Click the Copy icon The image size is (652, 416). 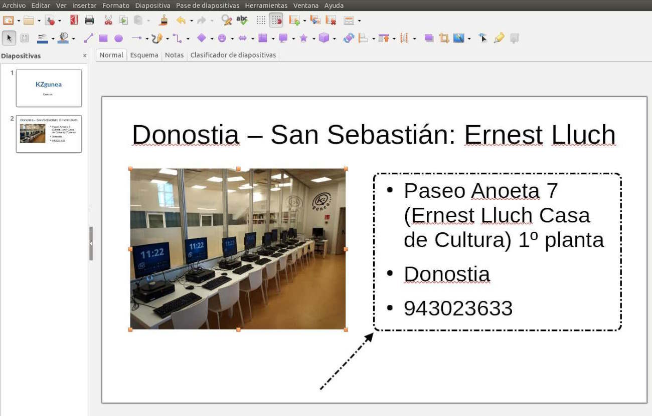pos(123,20)
